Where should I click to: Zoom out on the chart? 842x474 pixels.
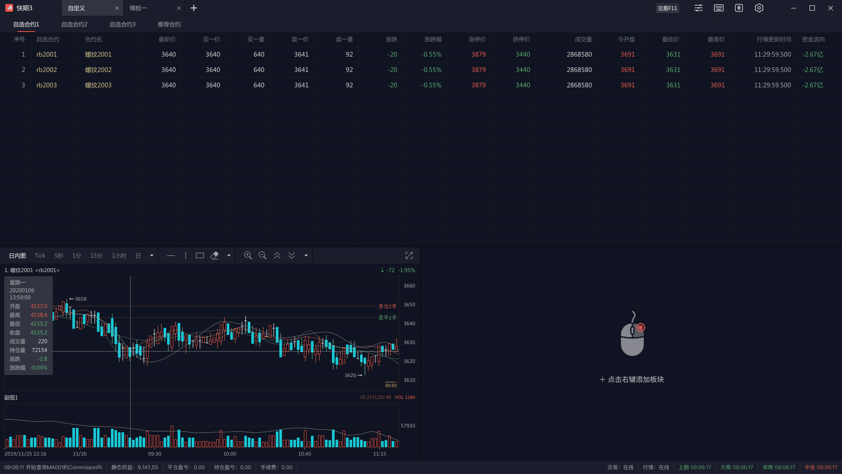263,255
